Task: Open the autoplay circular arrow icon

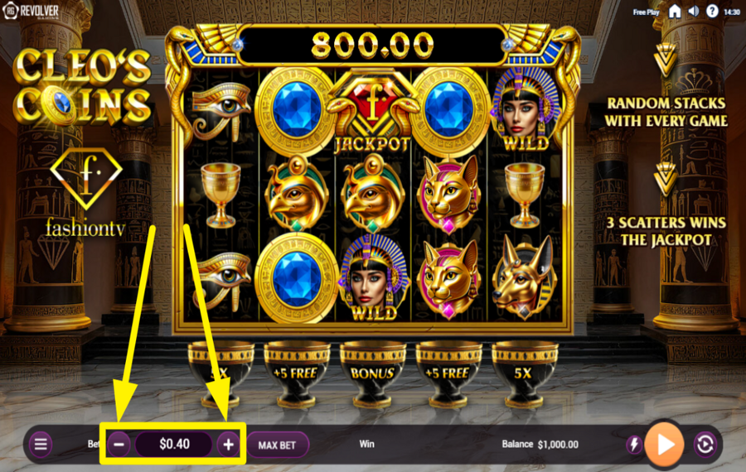Action: (x=705, y=445)
